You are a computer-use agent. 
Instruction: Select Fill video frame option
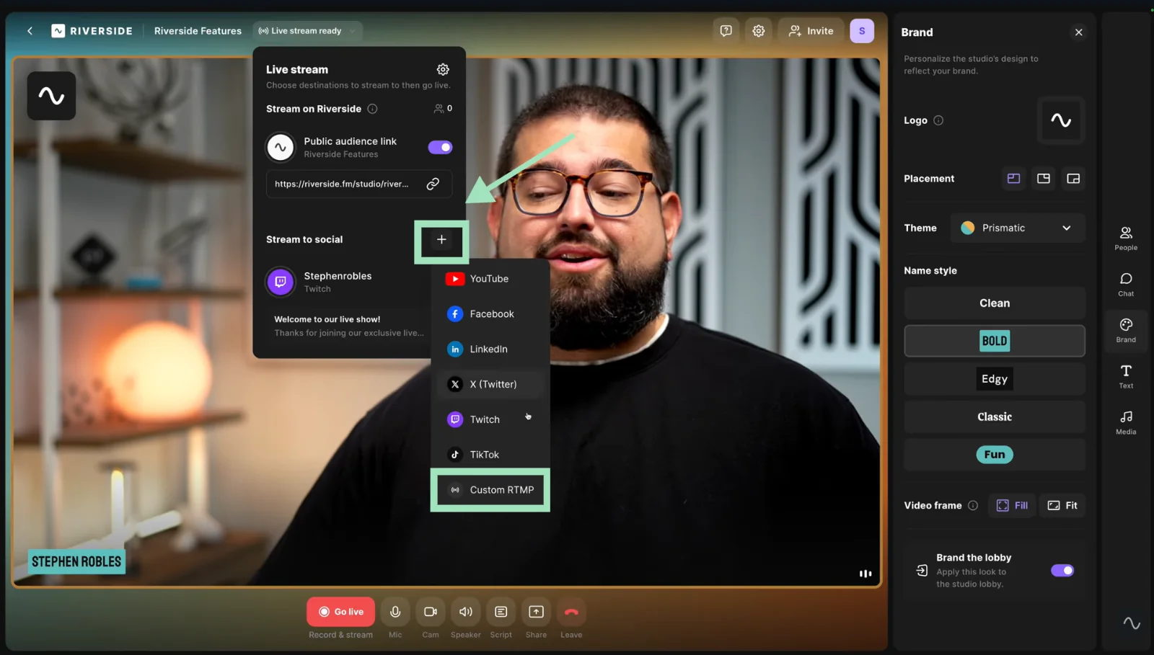pyautogui.click(x=1012, y=506)
